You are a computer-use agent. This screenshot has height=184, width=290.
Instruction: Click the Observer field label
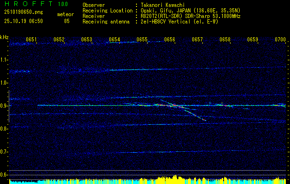pos(94,5)
